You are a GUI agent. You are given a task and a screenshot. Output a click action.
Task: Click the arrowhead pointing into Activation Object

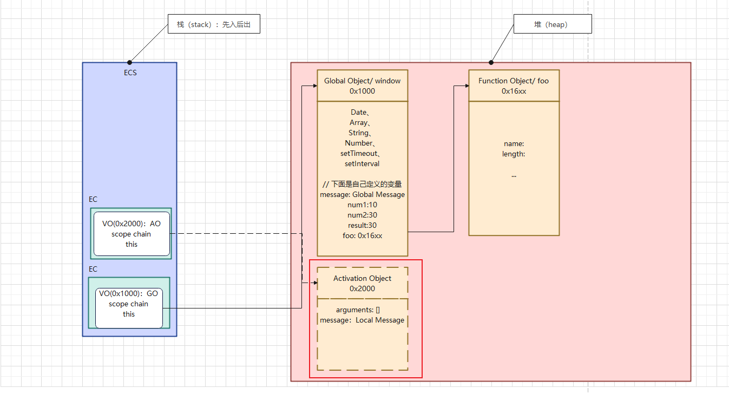tap(314, 283)
